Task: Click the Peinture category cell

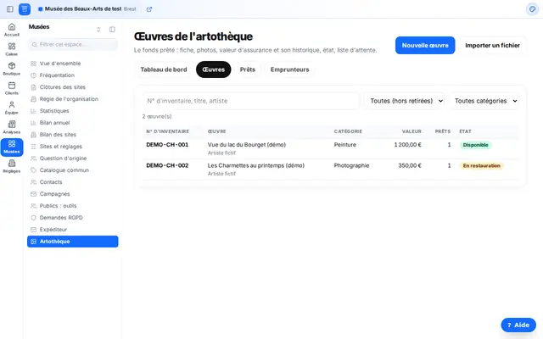Action: pyautogui.click(x=345, y=145)
